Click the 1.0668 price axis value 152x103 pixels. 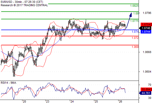(147, 52)
